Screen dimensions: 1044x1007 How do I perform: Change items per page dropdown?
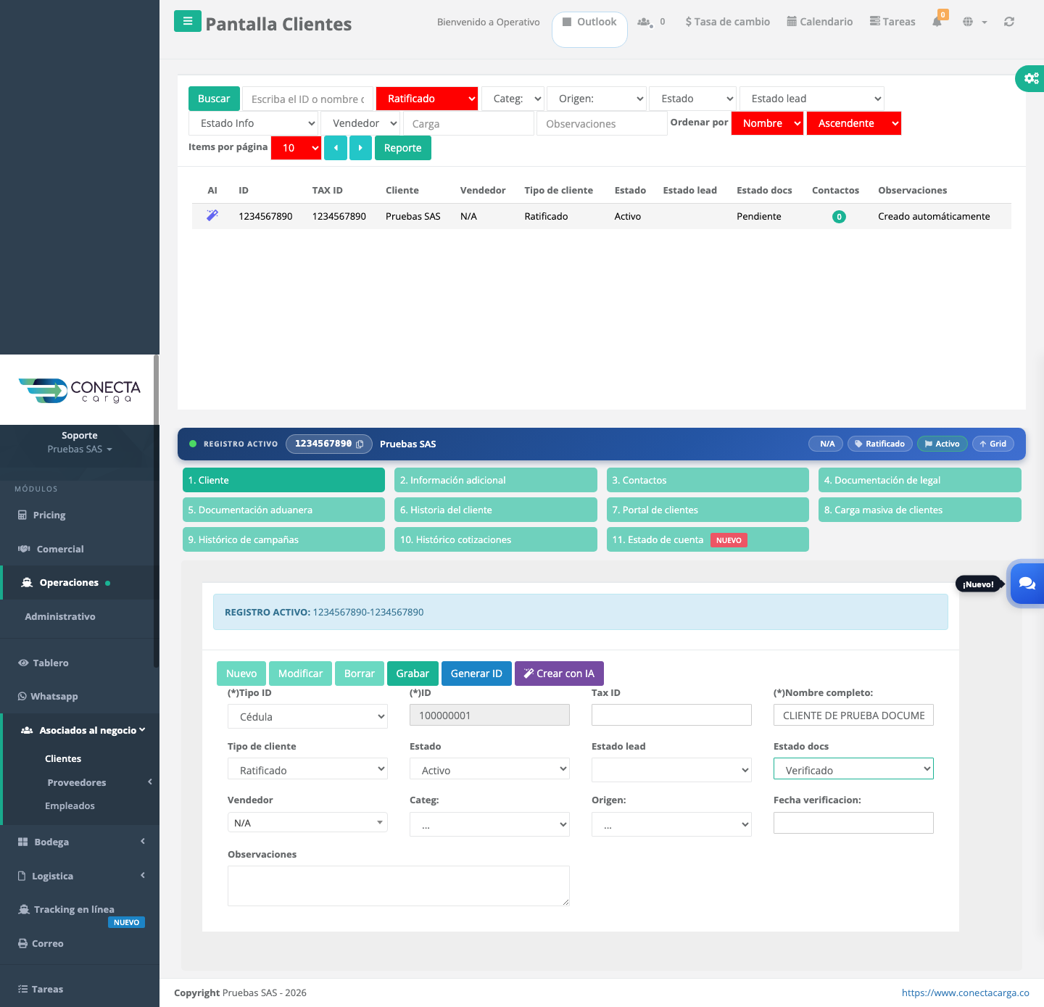(x=296, y=148)
